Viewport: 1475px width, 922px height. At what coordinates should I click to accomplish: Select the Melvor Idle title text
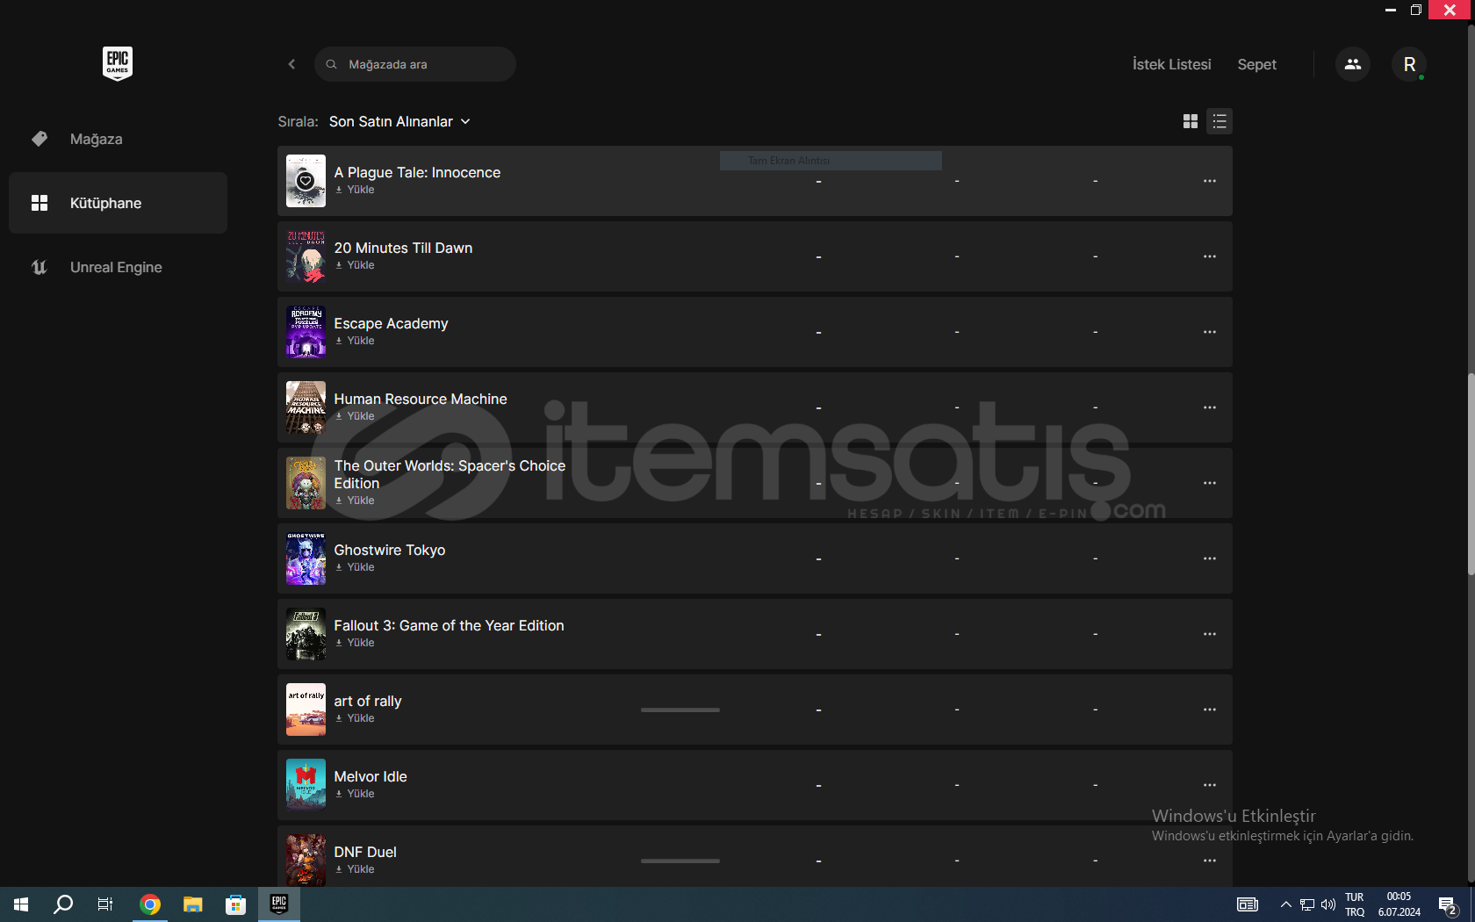[x=371, y=776]
